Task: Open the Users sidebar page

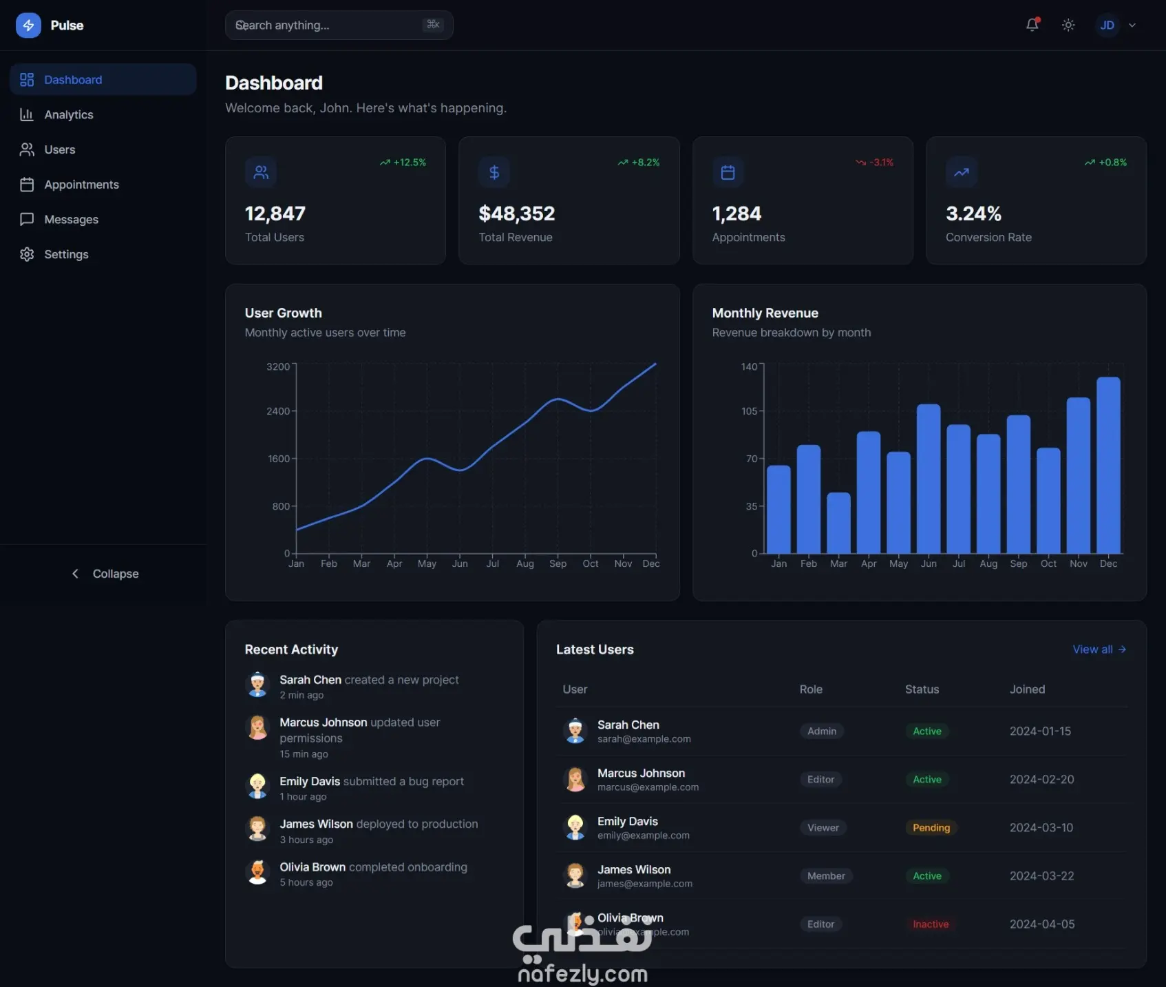Action: (x=103, y=149)
